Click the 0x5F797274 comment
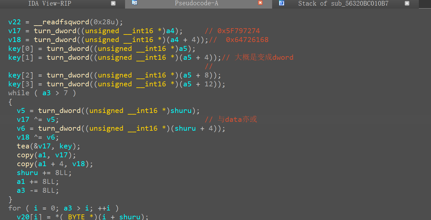 pyautogui.click(x=238, y=31)
